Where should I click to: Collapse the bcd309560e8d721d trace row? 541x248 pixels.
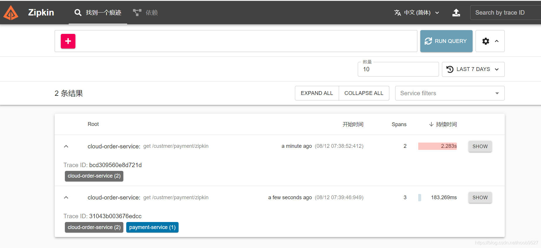66,146
